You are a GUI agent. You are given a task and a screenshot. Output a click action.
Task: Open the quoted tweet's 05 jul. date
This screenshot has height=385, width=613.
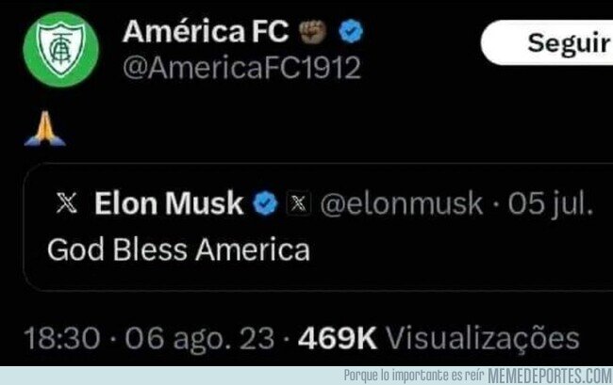[551, 203]
